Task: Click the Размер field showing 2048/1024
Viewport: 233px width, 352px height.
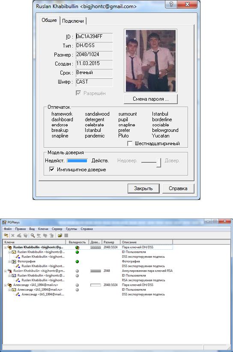Action: (x=94, y=54)
